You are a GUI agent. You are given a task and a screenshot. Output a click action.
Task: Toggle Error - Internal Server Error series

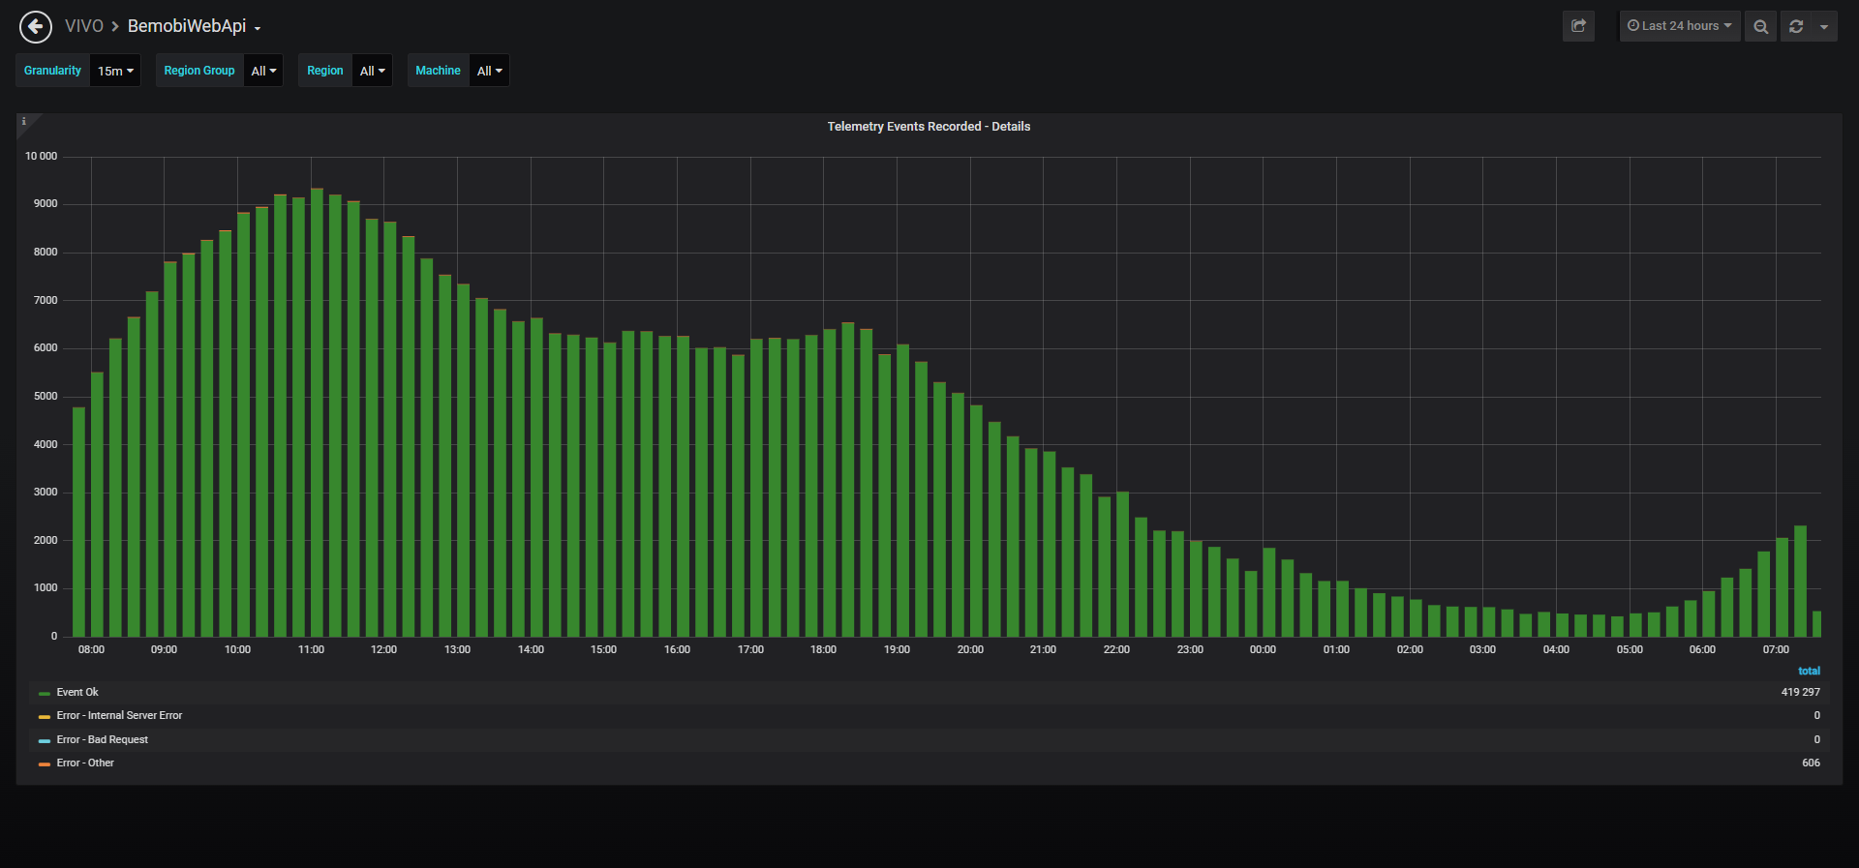click(x=119, y=715)
